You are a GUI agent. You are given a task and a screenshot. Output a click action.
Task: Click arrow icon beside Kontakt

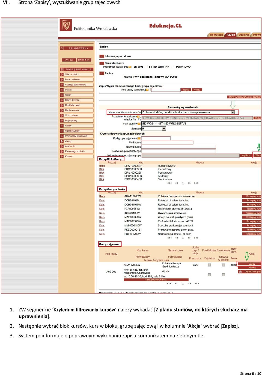(62, 156)
